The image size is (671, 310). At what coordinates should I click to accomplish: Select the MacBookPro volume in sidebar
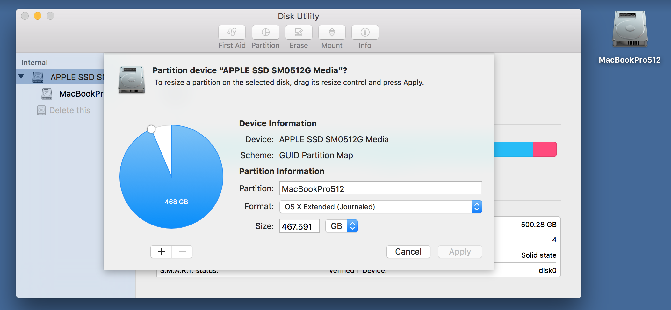click(x=81, y=94)
